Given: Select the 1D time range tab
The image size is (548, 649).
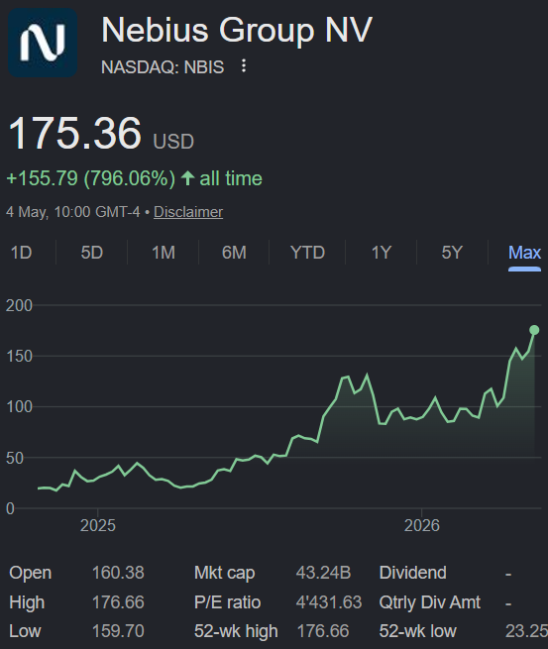Looking at the screenshot, I should [x=21, y=253].
